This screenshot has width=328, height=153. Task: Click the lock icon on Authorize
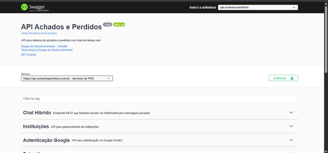click(x=292, y=78)
